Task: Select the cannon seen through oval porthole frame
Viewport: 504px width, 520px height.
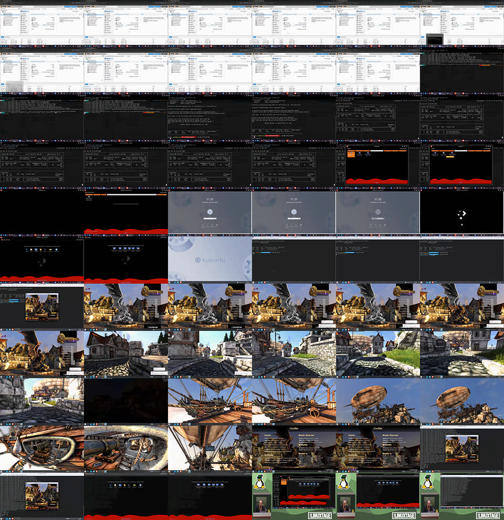Action: click(42, 448)
